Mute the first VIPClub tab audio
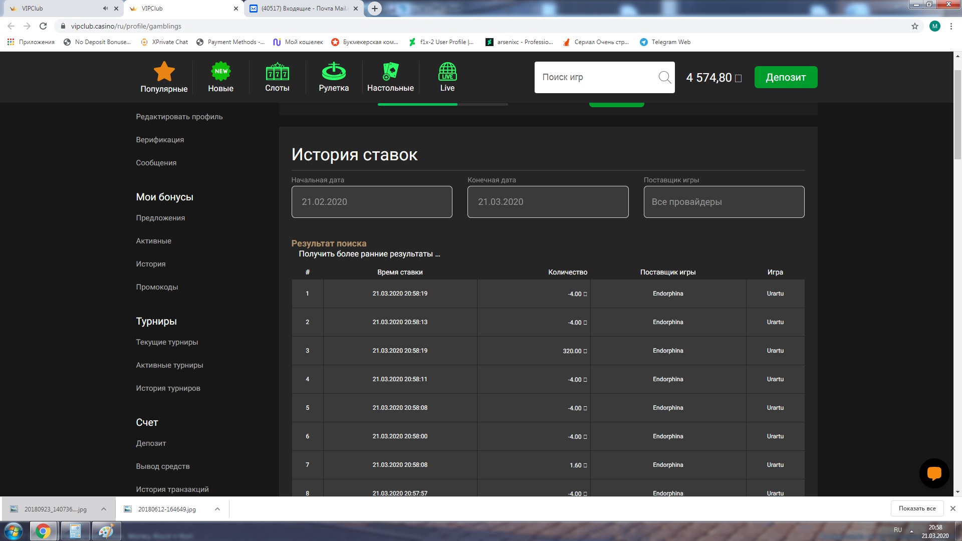The height and width of the screenshot is (541, 962). pyautogui.click(x=105, y=9)
